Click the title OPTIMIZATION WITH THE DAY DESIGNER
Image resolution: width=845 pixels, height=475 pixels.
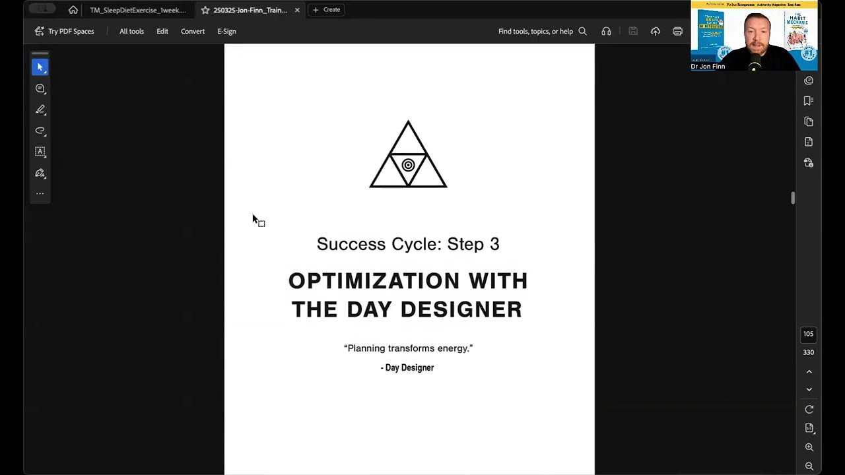pyautogui.click(x=408, y=295)
